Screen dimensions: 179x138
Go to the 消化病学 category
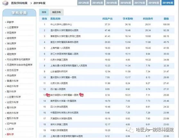tap(12, 44)
